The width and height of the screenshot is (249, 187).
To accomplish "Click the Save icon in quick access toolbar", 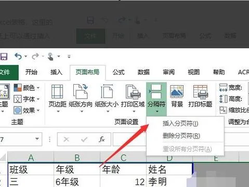I will click(x=4, y=57).
